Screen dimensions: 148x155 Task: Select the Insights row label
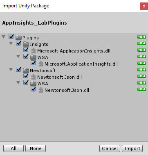(39, 44)
